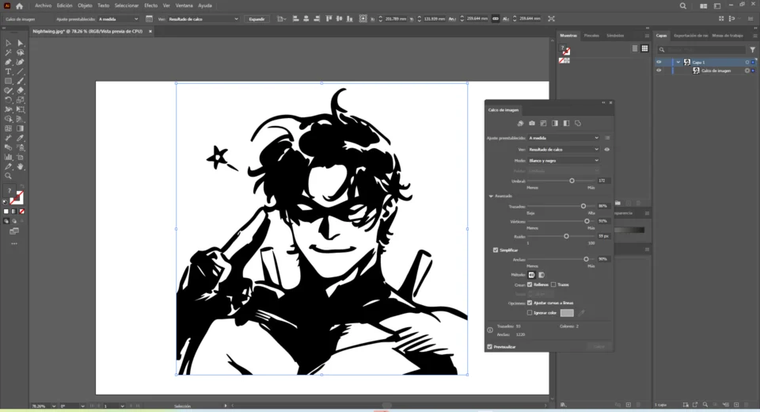Open the Archivo menu

[43, 6]
